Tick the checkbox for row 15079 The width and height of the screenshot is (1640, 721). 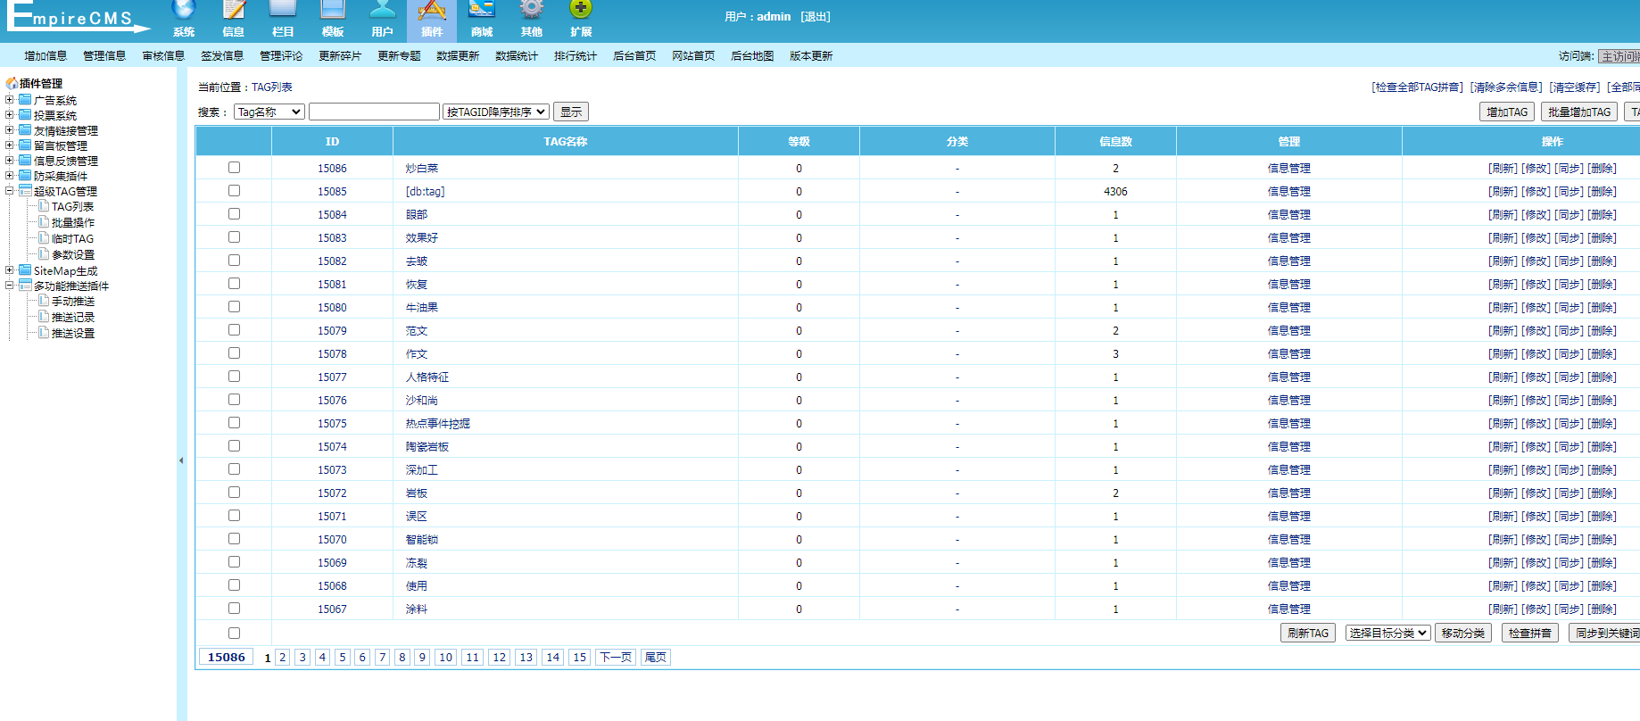(x=234, y=329)
